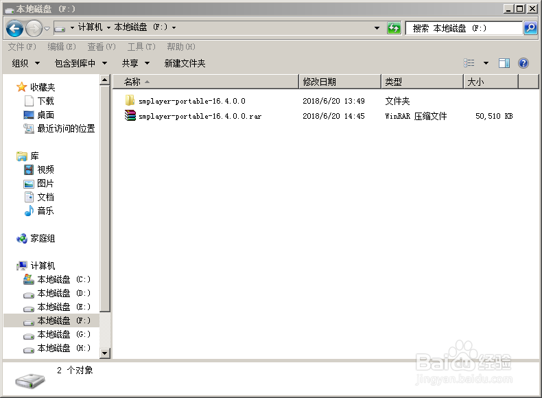This screenshot has width=542, height=398.
Task: Click 新建文件夹 button
Action: pos(185,63)
